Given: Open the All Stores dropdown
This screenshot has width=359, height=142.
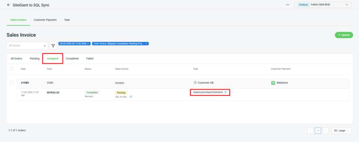Looking at the screenshot, I should click(27, 46).
